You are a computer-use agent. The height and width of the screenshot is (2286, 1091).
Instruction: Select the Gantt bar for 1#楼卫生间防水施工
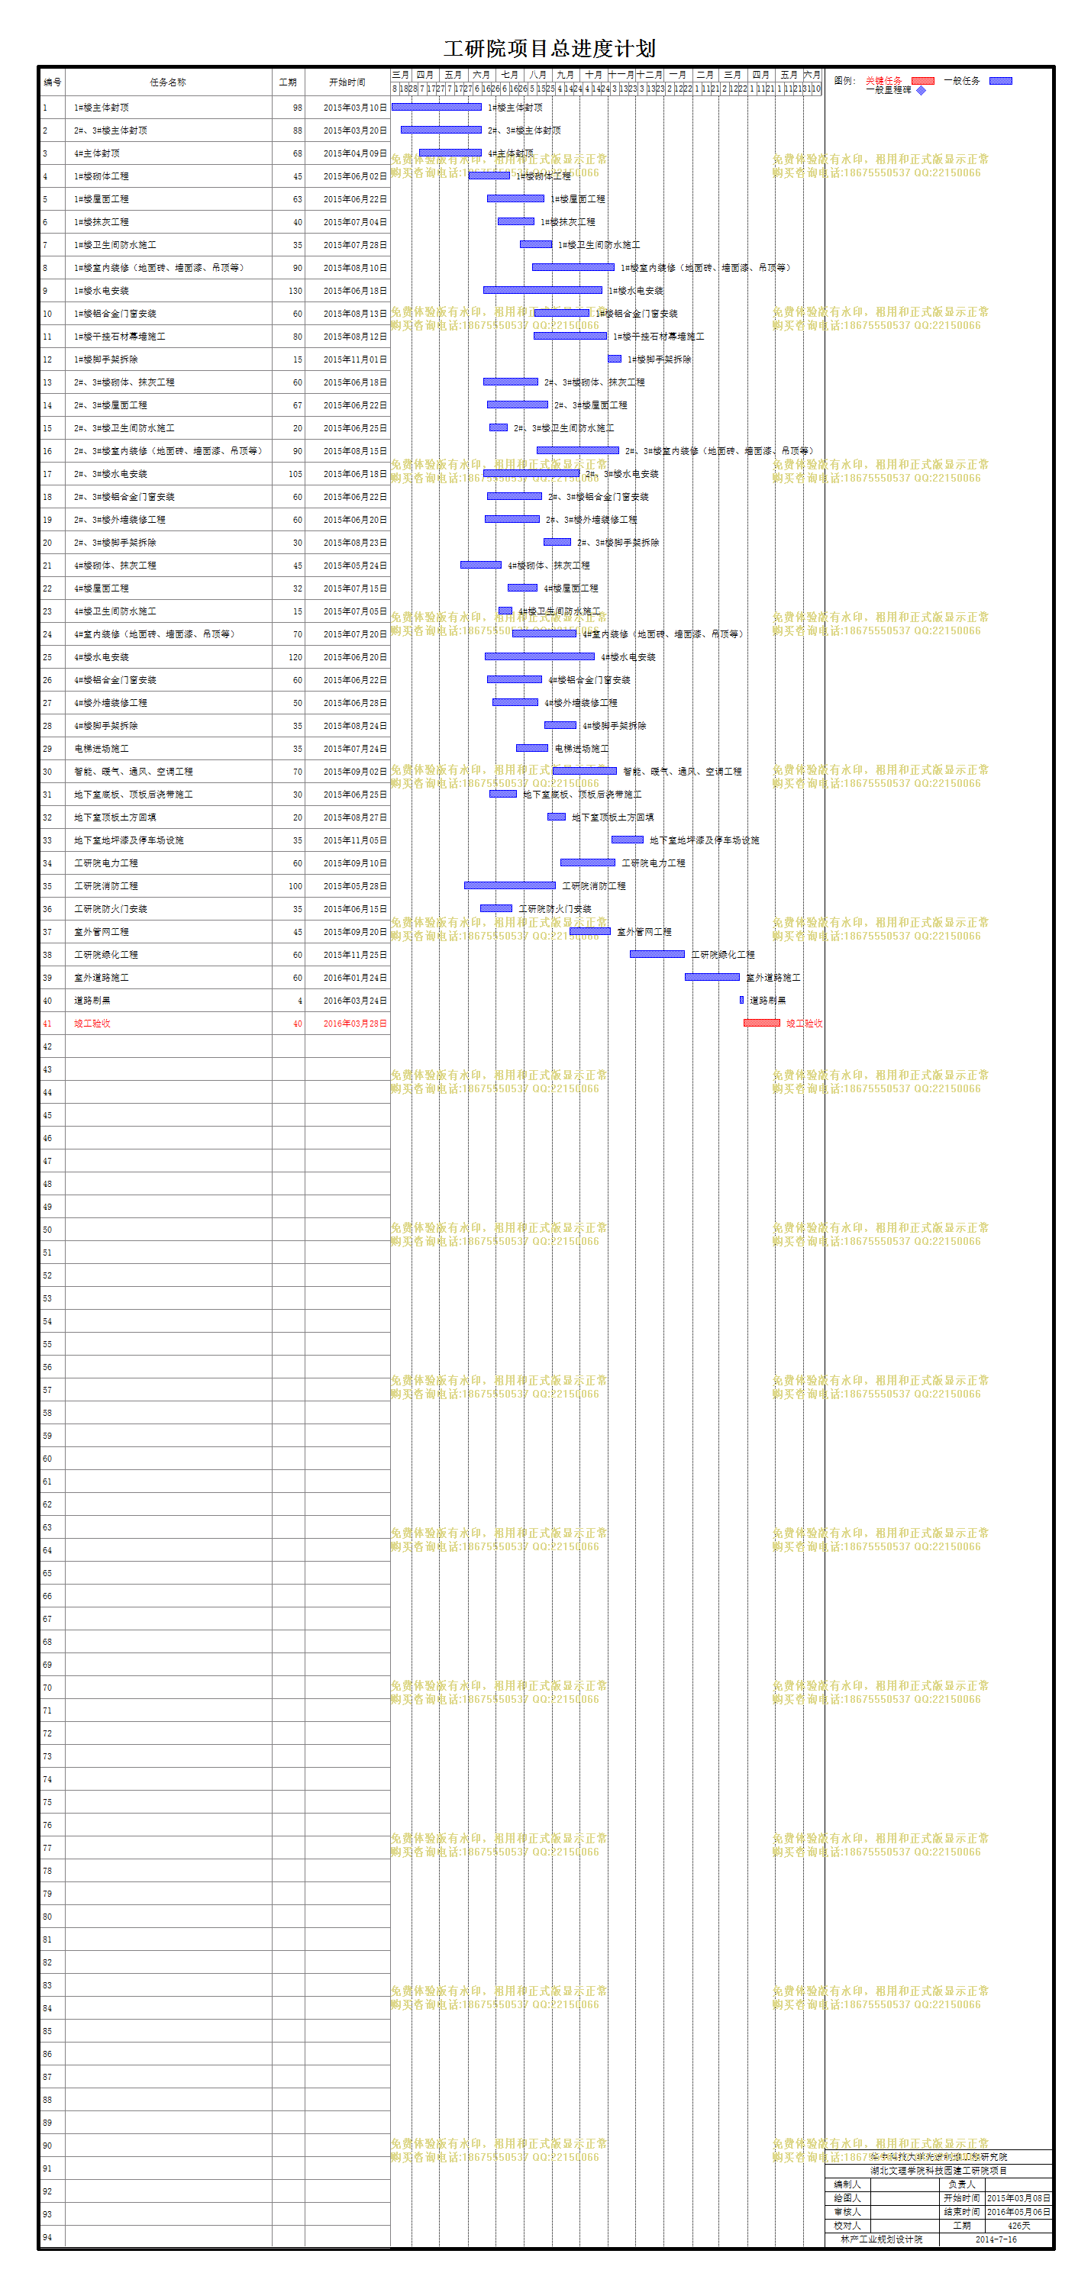pos(536,244)
